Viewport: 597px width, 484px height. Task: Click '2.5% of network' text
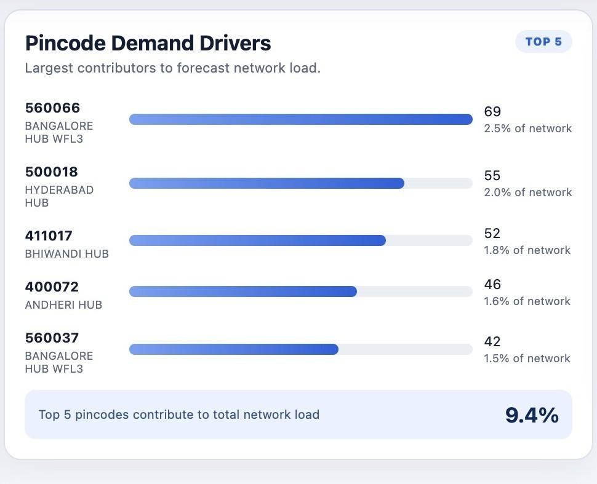tap(527, 129)
